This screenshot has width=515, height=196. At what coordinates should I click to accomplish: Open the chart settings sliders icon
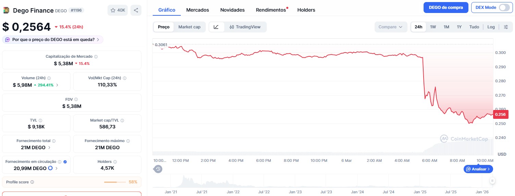coord(506,27)
